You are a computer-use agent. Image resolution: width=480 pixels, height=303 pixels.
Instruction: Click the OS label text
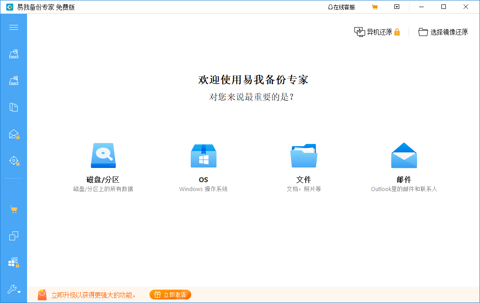pyautogui.click(x=203, y=180)
